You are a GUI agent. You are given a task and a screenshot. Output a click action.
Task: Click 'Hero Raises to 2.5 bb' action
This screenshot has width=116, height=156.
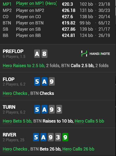point(24,66)
